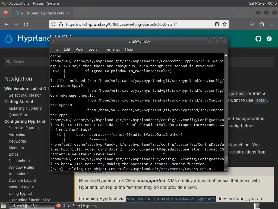Open the terminal Edit menu
This screenshot has width=278, height=209.
pos(67,50)
